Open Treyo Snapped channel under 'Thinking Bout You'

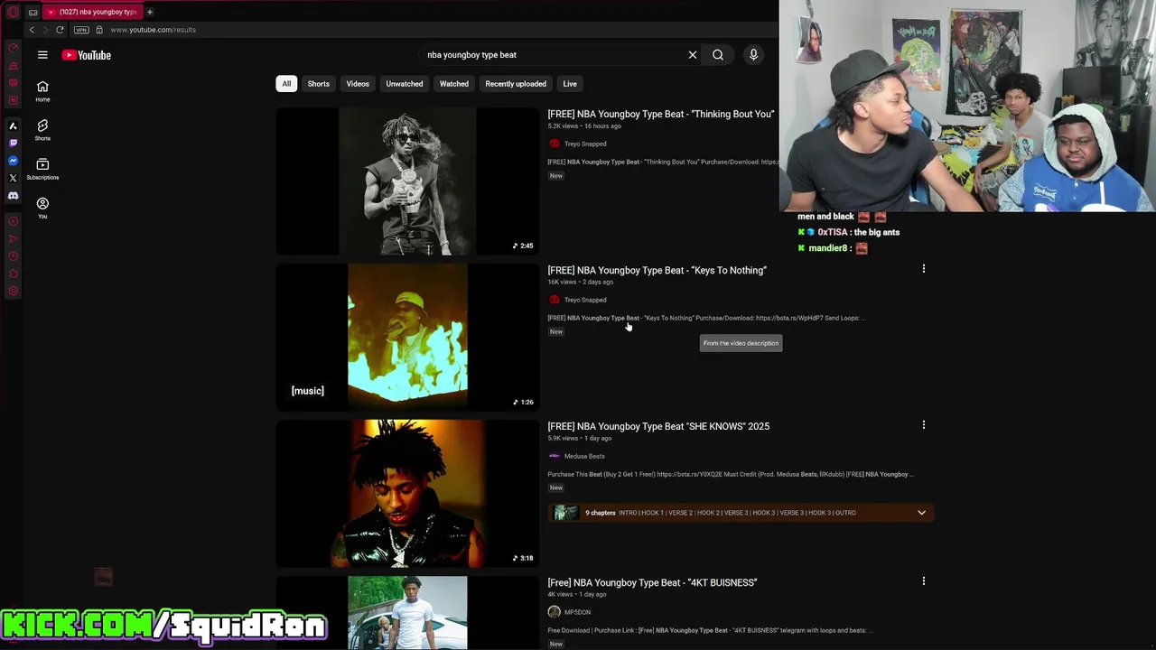pyautogui.click(x=584, y=144)
